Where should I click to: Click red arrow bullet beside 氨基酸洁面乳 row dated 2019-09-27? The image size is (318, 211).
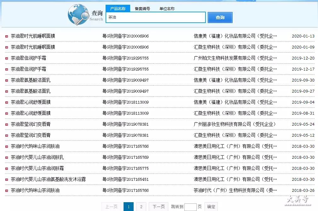point(7,91)
